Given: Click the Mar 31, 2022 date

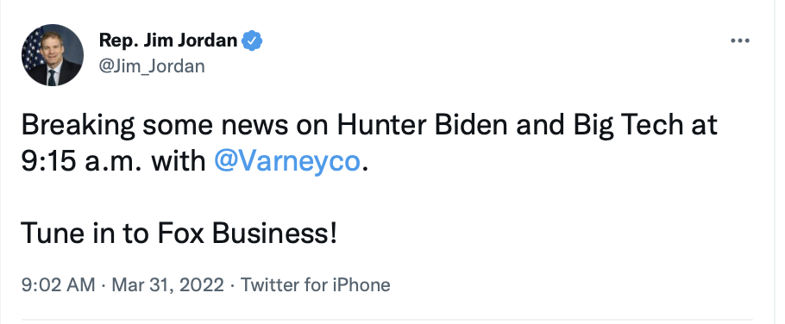Looking at the screenshot, I should (167, 285).
